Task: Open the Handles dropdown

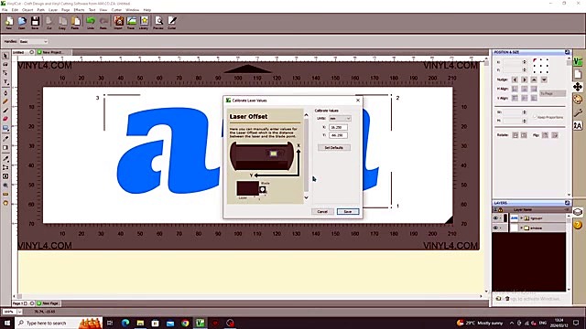Action: pos(34,41)
